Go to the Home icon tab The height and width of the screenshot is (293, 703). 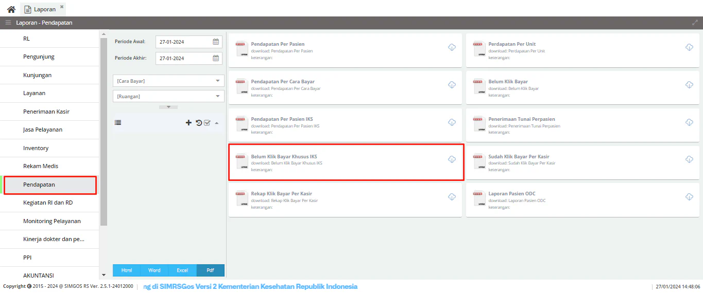[x=11, y=9]
